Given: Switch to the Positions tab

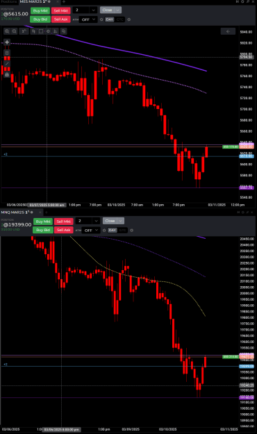Looking at the screenshot, I should coord(9,1).
